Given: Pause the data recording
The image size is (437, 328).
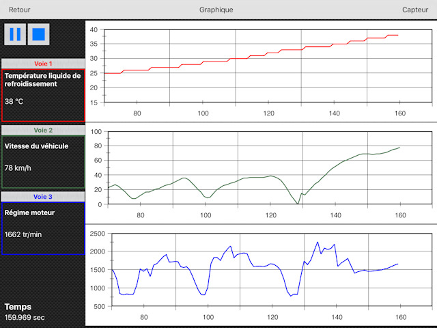Looking at the screenshot, I should click(15, 33).
